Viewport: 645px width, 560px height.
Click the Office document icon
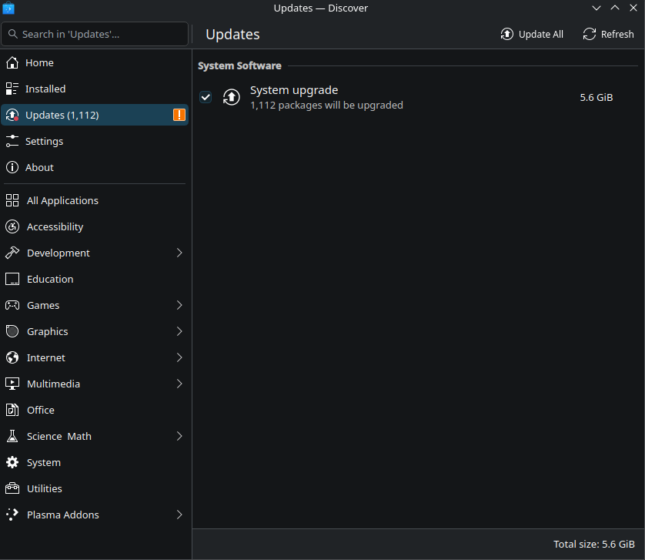[12, 410]
